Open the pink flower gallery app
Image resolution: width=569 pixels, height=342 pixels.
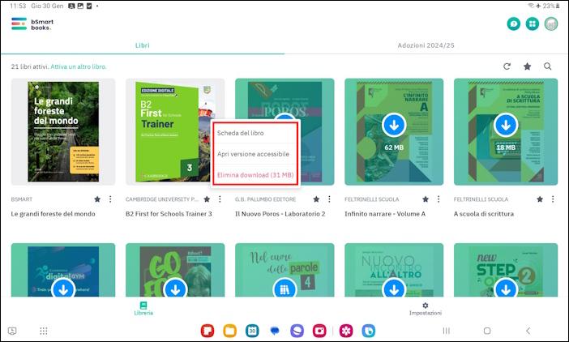[346, 331]
